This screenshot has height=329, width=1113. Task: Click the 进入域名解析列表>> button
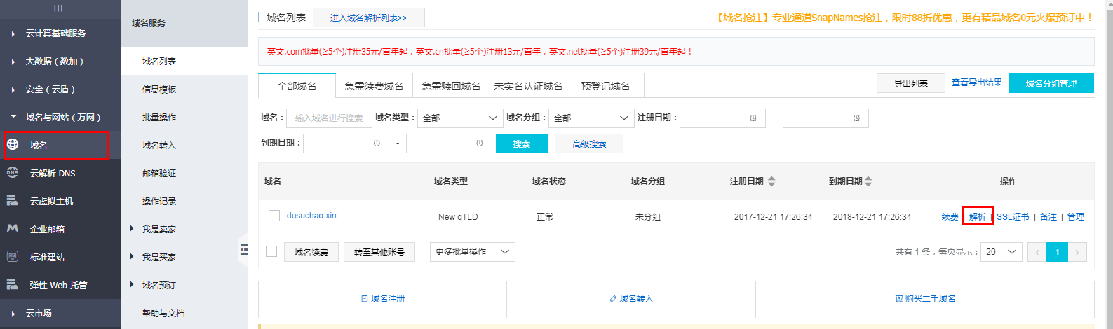pos(369,17)
